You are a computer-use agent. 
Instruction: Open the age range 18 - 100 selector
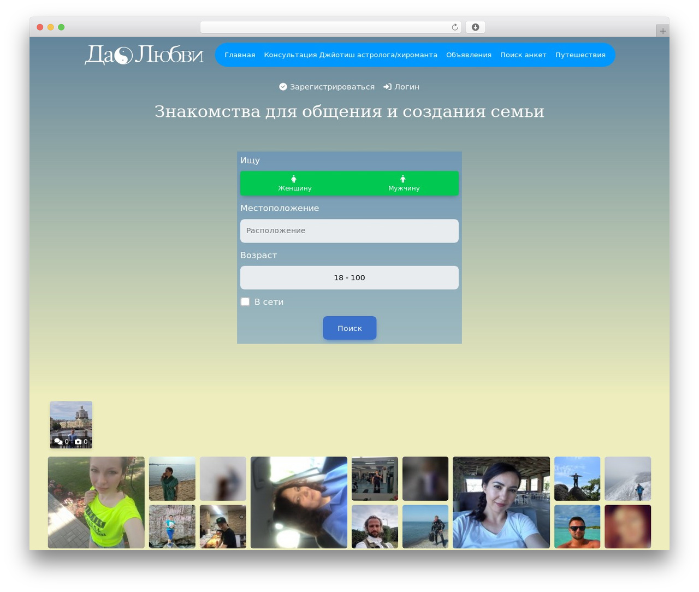349,277
